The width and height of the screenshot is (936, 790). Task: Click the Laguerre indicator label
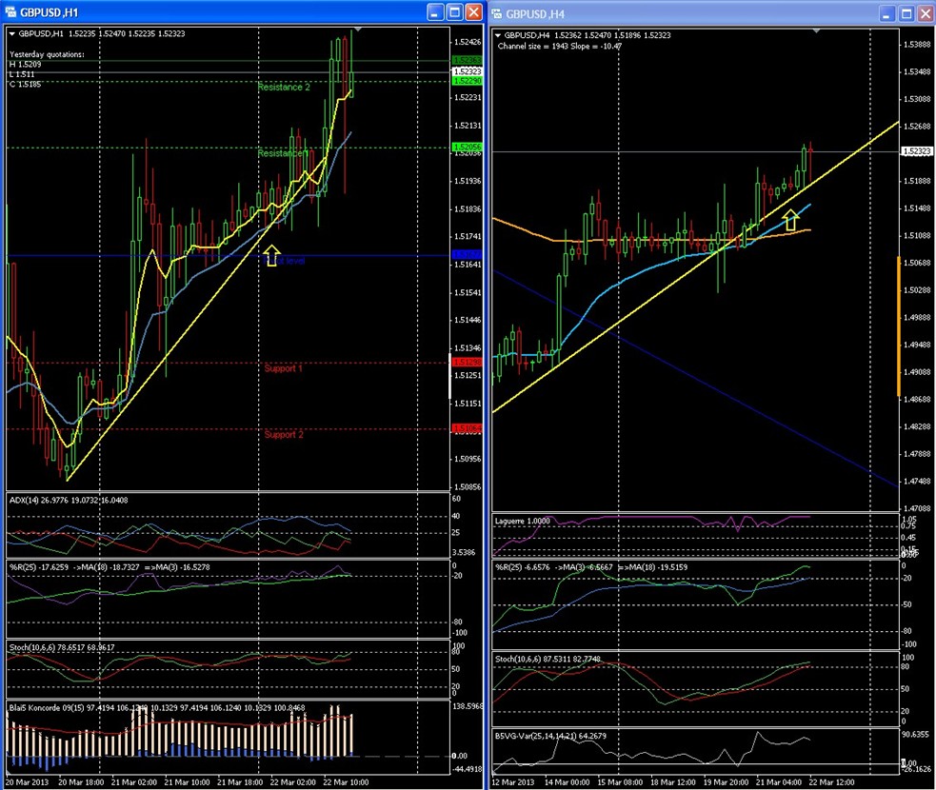(x=509, y=521)
